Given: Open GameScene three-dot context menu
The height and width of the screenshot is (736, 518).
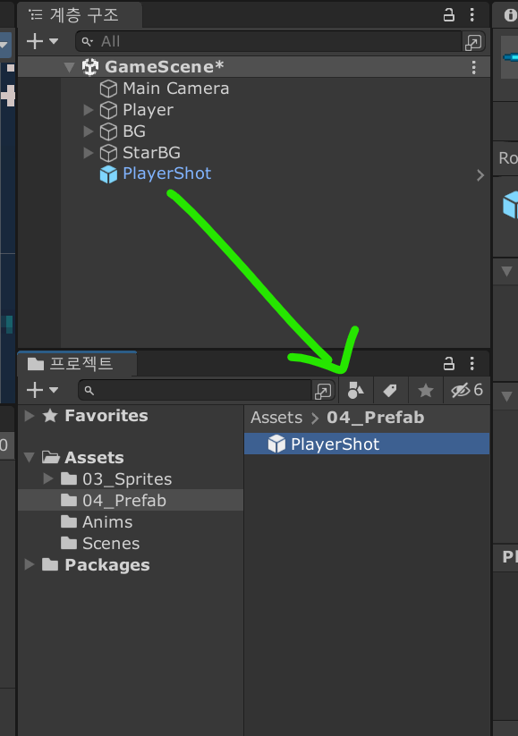Looking at the screenshot, I should [x=474, y=67].
